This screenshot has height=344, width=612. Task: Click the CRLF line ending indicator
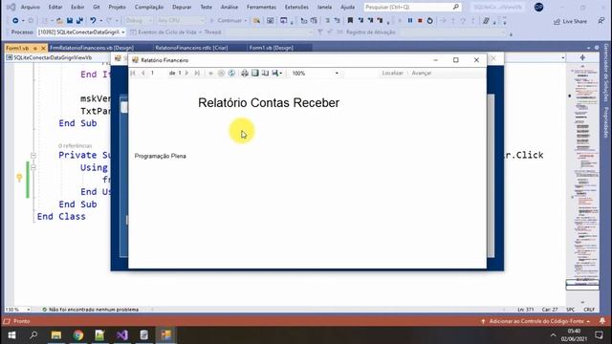(589, 310)
